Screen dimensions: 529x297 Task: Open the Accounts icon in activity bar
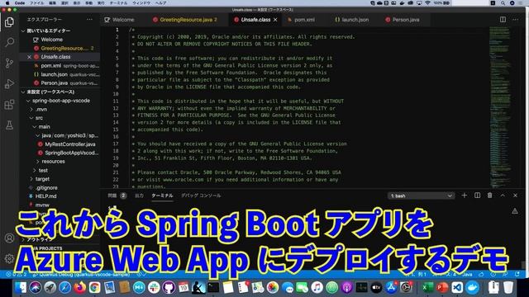pyautogui.click(x=9, y=238)
